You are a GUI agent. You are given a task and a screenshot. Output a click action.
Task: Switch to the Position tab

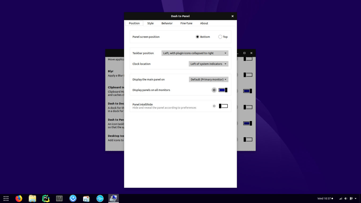click(134, 23)
